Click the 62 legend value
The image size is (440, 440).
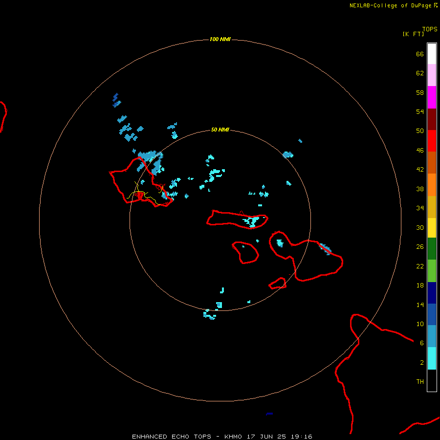pos(420,73)
